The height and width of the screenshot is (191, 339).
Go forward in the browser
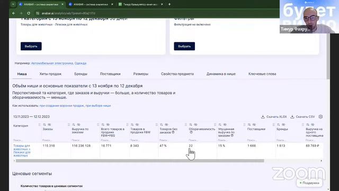21,13
